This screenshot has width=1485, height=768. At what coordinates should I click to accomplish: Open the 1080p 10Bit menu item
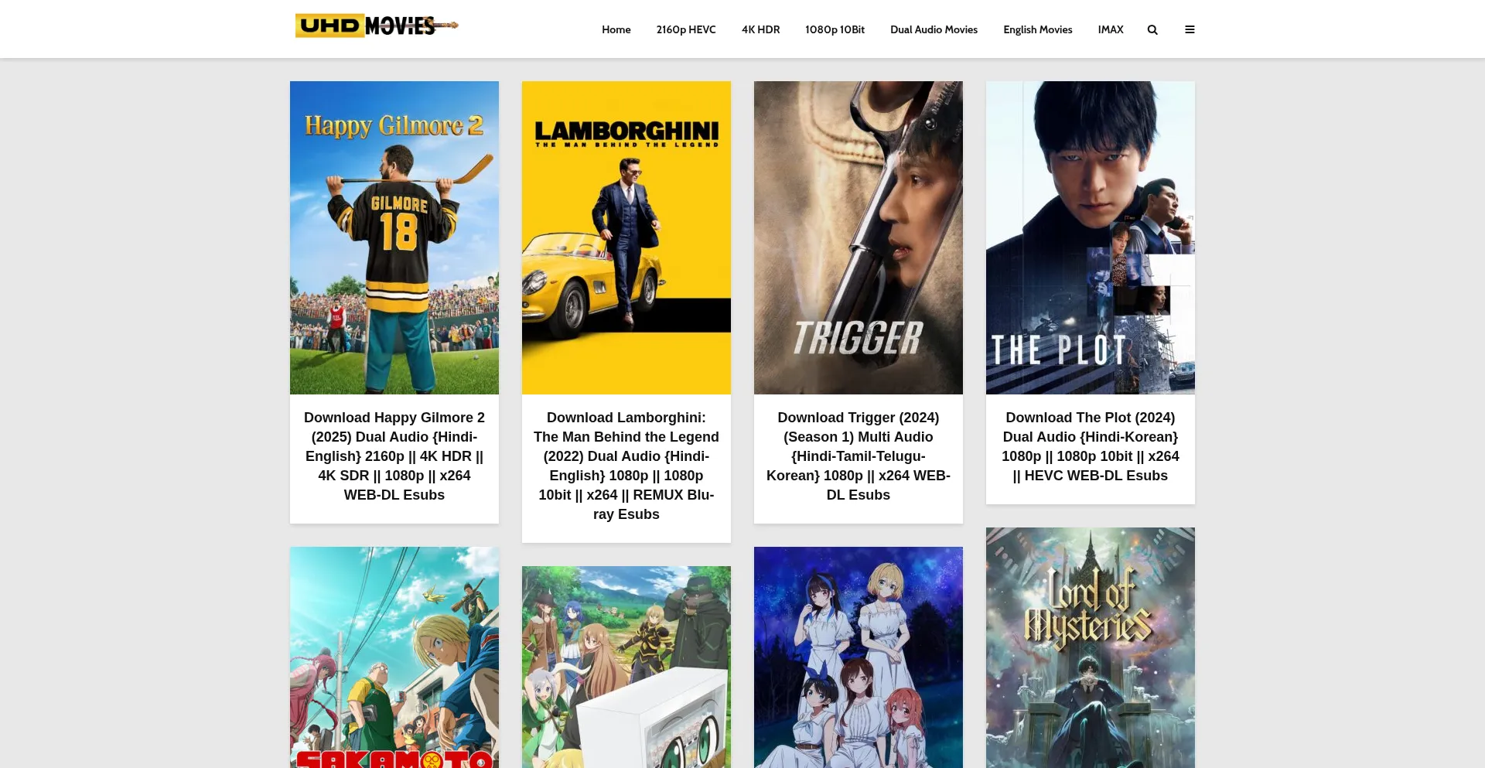click(835, 29)
